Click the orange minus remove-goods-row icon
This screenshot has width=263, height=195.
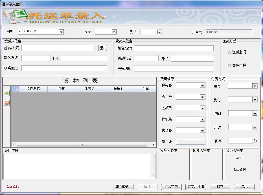[7, 103]
